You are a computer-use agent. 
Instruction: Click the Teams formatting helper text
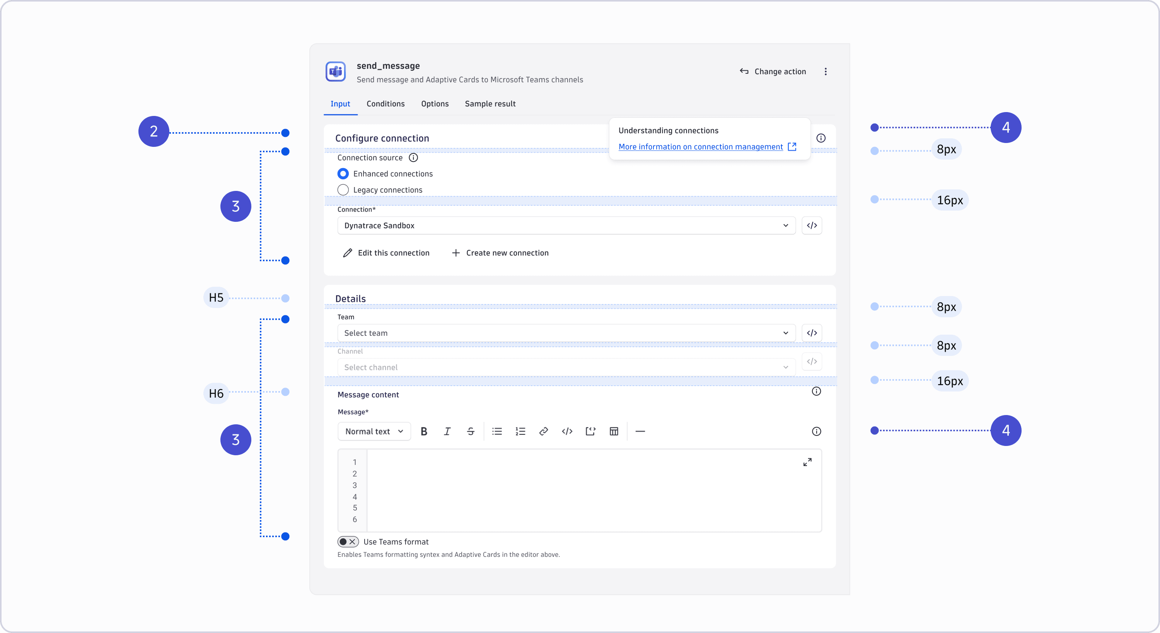449,555
